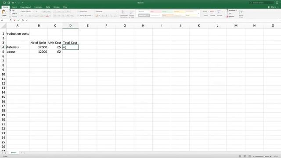Collapse the ribbon with chevron near Share
The image size is (281, 158).
pyautogui.click(x=278, y=7)
